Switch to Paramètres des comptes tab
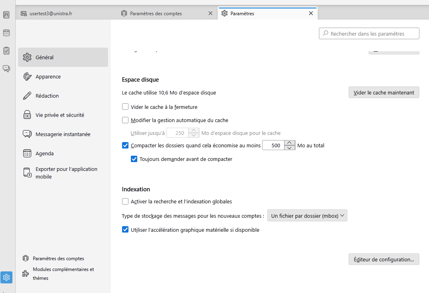 156,14
